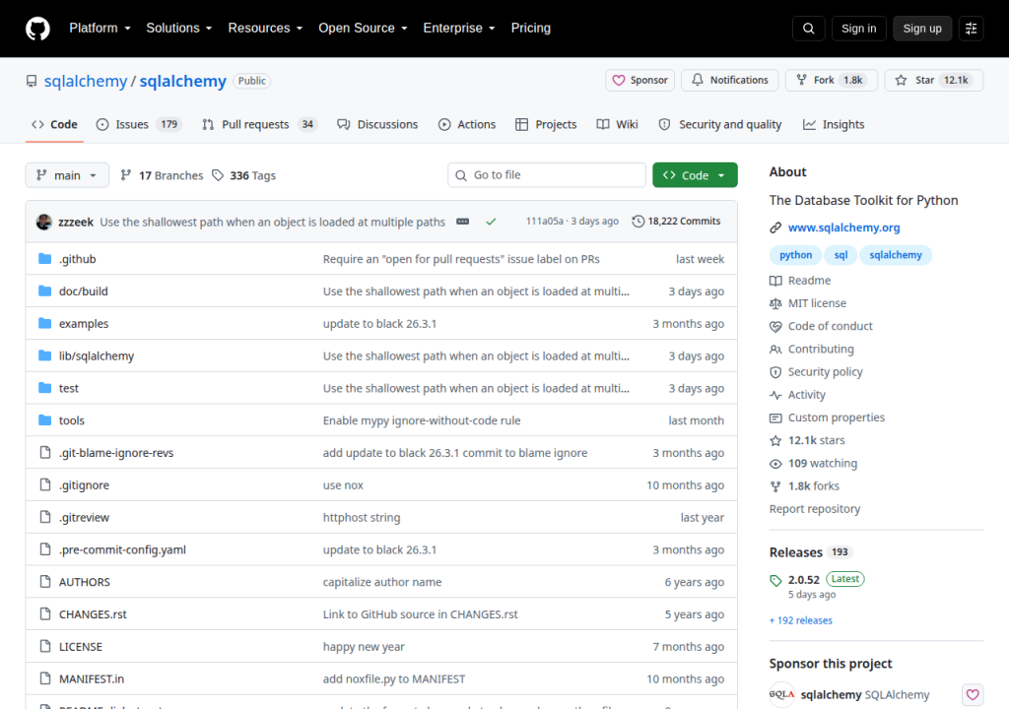Open the MANIFEST.in file

click(x=92, y=678)
